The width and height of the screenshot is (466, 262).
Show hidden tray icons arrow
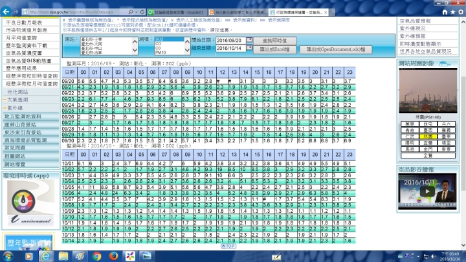tap(419, 256)
